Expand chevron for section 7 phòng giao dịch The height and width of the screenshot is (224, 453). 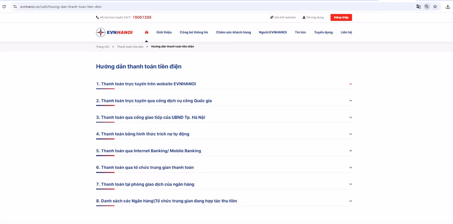351,184
